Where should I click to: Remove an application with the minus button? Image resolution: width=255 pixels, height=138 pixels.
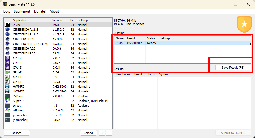(x=109, y=133)
